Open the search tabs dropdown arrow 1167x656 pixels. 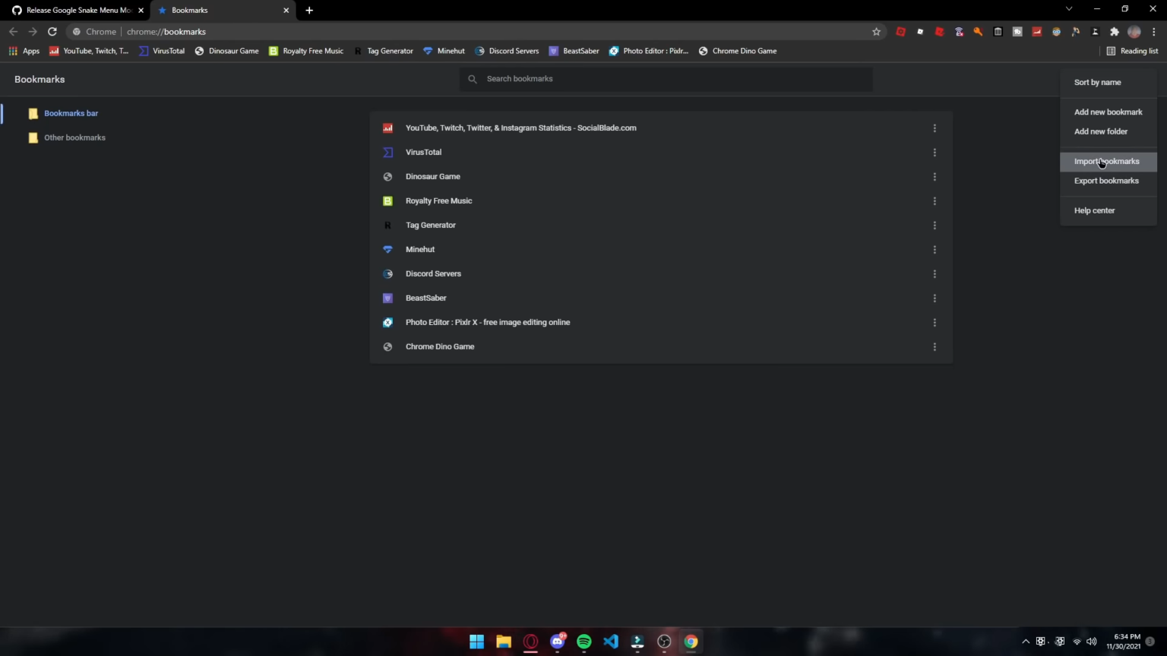click(1069, 9)
